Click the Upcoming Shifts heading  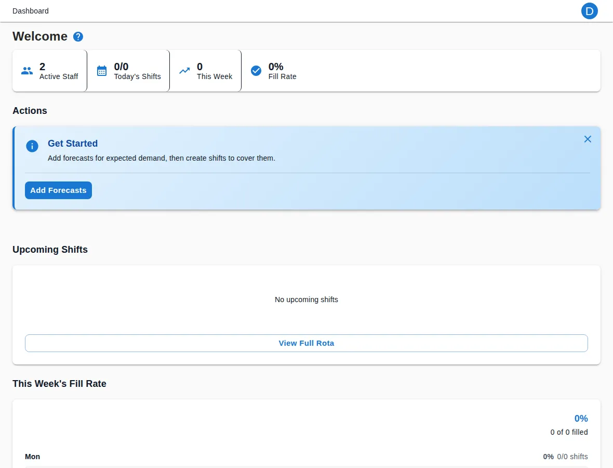[x=50, y=250]
